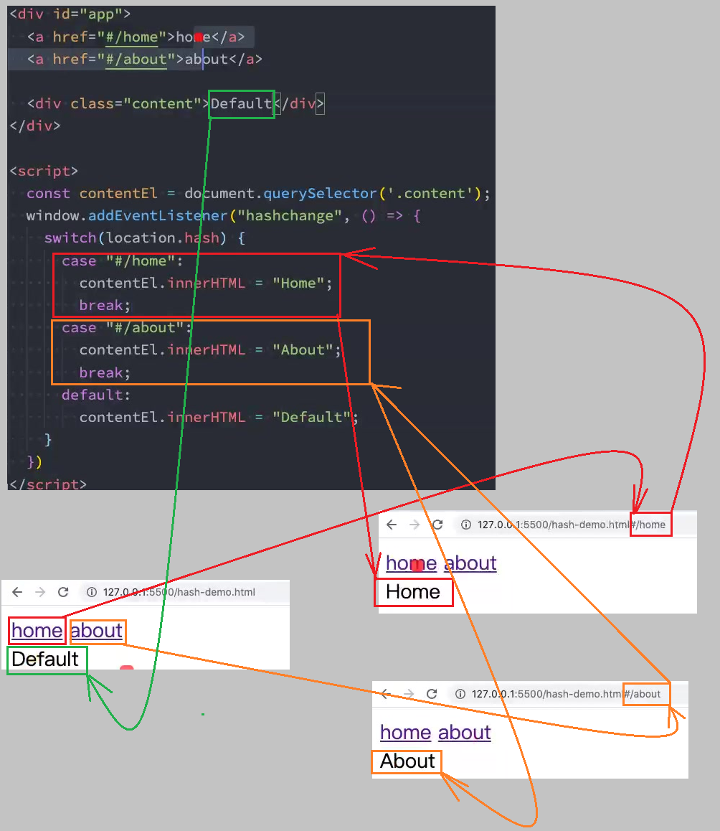Click the address bar ending in #/home
Viewport: 720px width, 831px height.
(x=571, y=525)
